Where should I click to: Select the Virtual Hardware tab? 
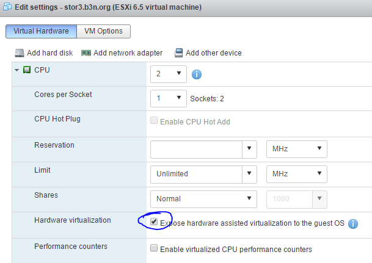[x=42, y=31]
